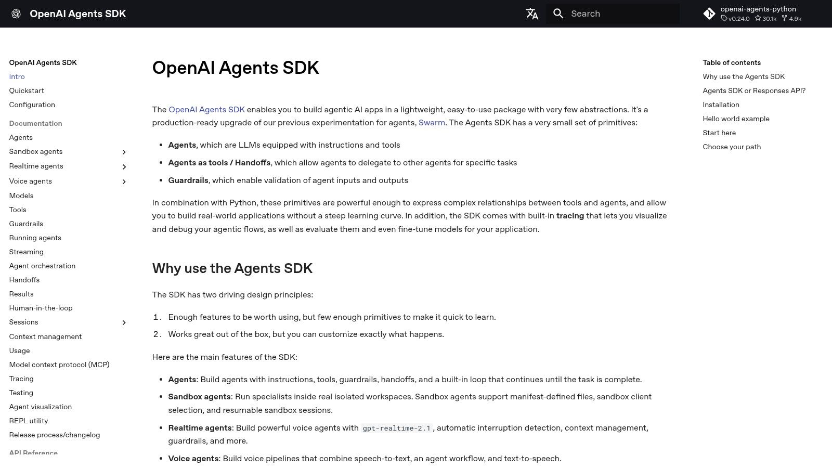Open the openai-agents-python repository link
Image resolution: width=832 pixels, height=468 pixels.
click(x=752, y=14)
